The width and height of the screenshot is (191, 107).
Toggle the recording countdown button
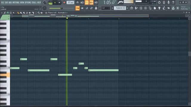pos(87,2)
